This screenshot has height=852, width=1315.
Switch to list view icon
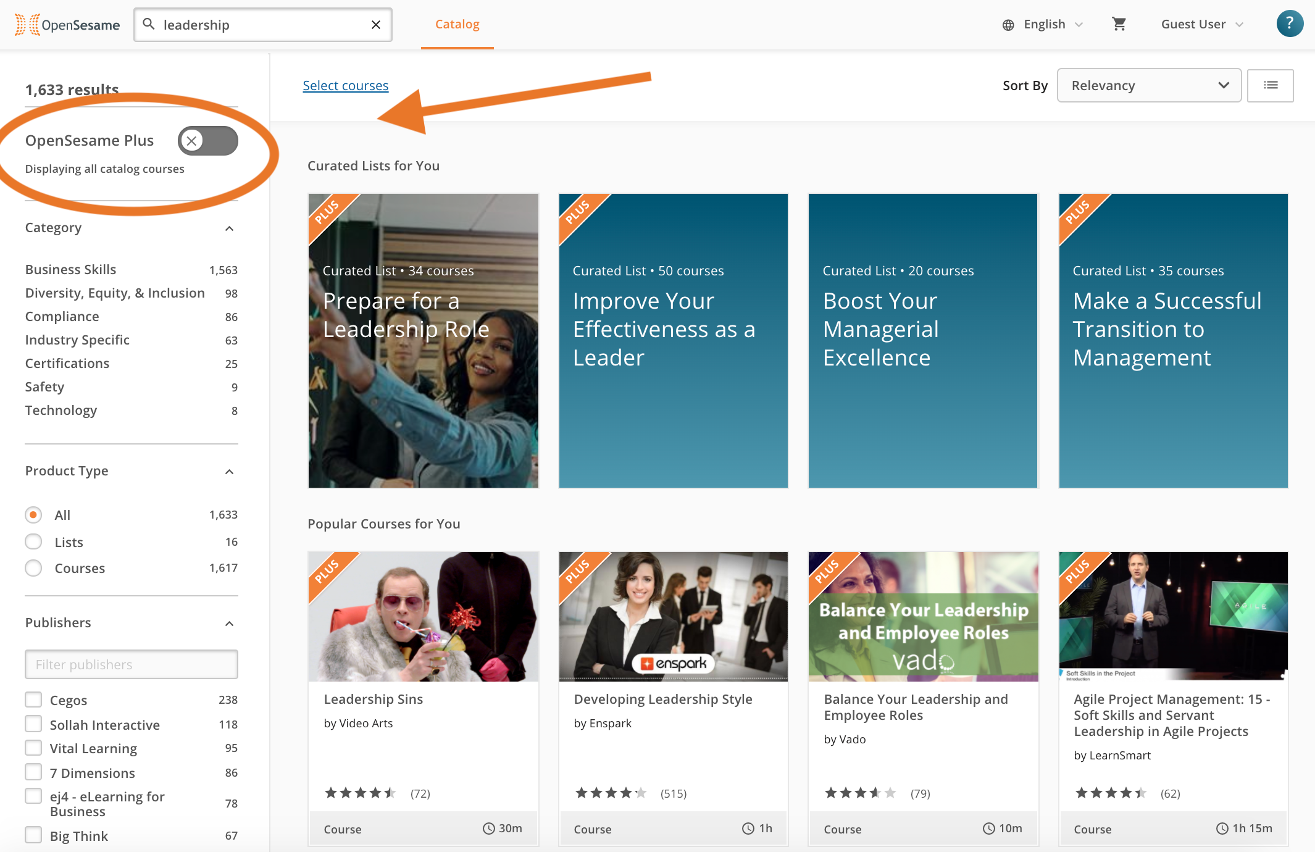1271,85
